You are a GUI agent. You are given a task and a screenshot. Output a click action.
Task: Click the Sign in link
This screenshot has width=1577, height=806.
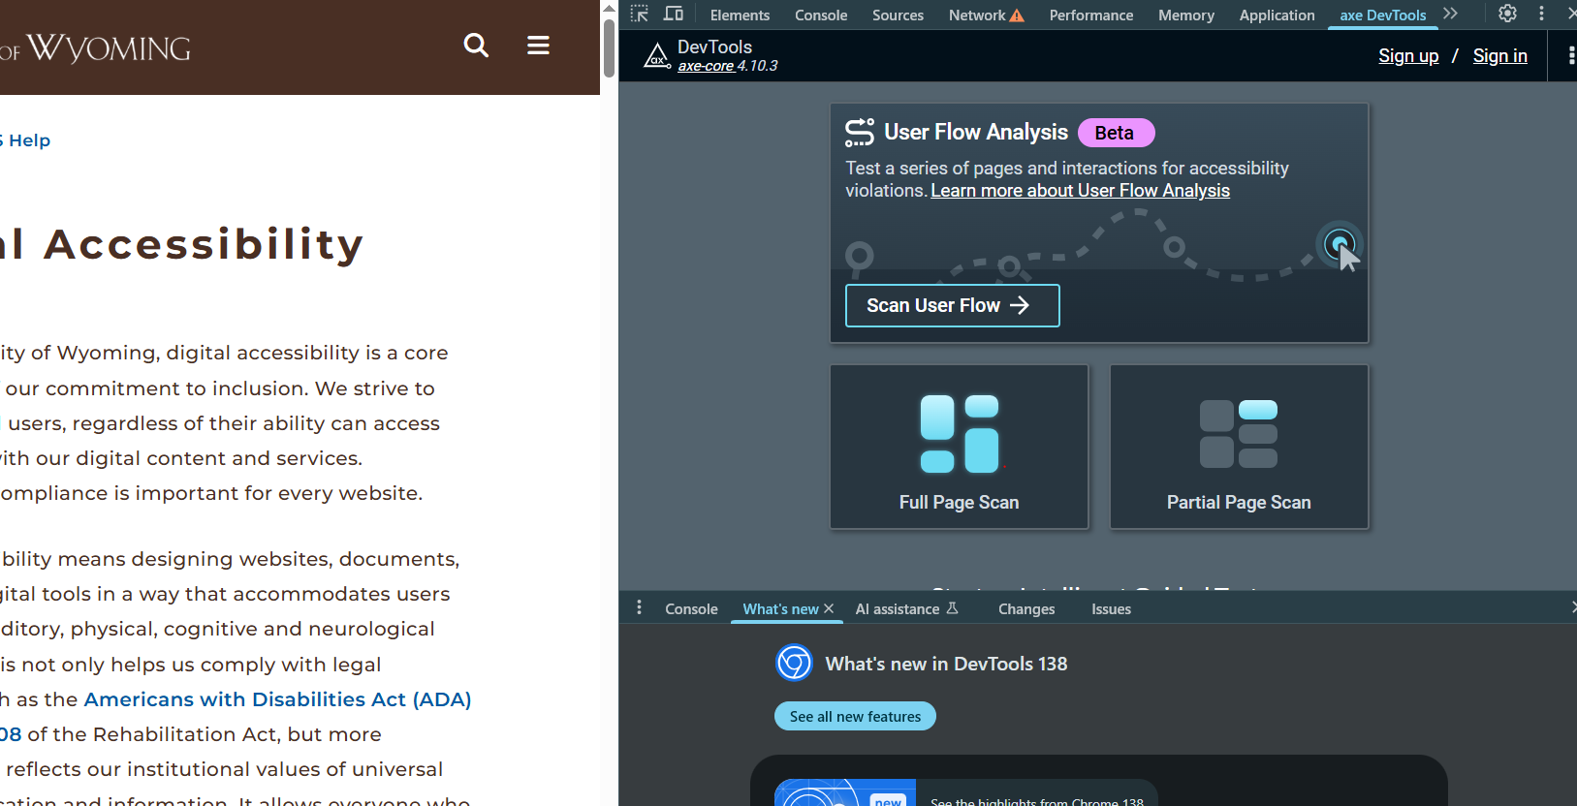click(x=1499, y=56)
